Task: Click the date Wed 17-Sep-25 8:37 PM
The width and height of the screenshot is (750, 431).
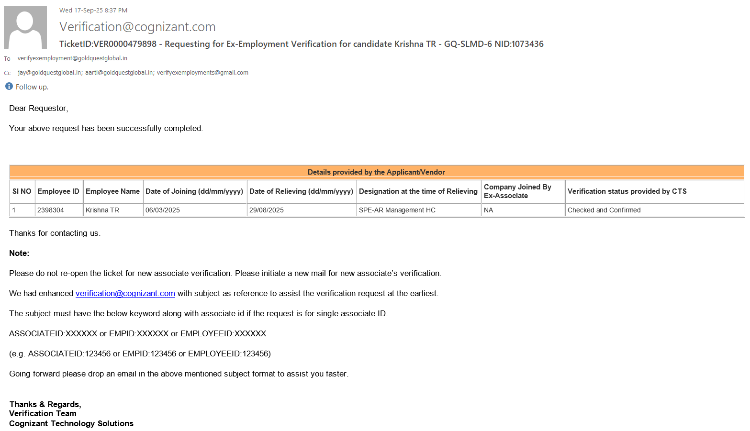Action: click(93, 10)
